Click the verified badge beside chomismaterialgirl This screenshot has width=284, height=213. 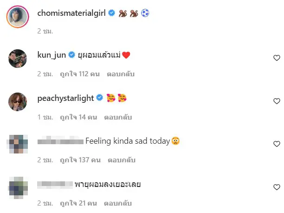(x=112, y=13)
